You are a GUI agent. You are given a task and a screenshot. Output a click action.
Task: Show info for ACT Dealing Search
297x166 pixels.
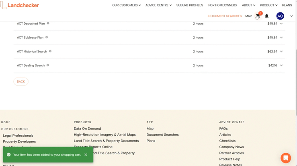tap(48, 65)
